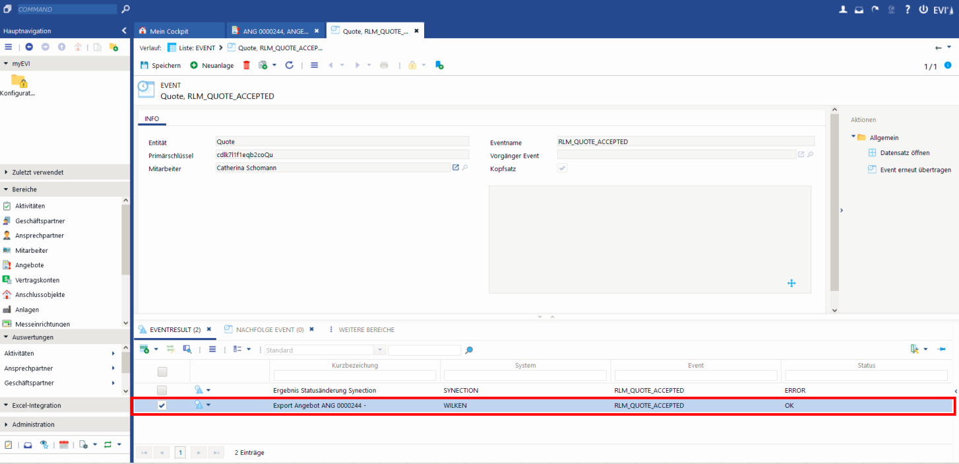Click the search icon next to Mitarbeiter field
Screen dimensions: 959x464
pos(465,168)
